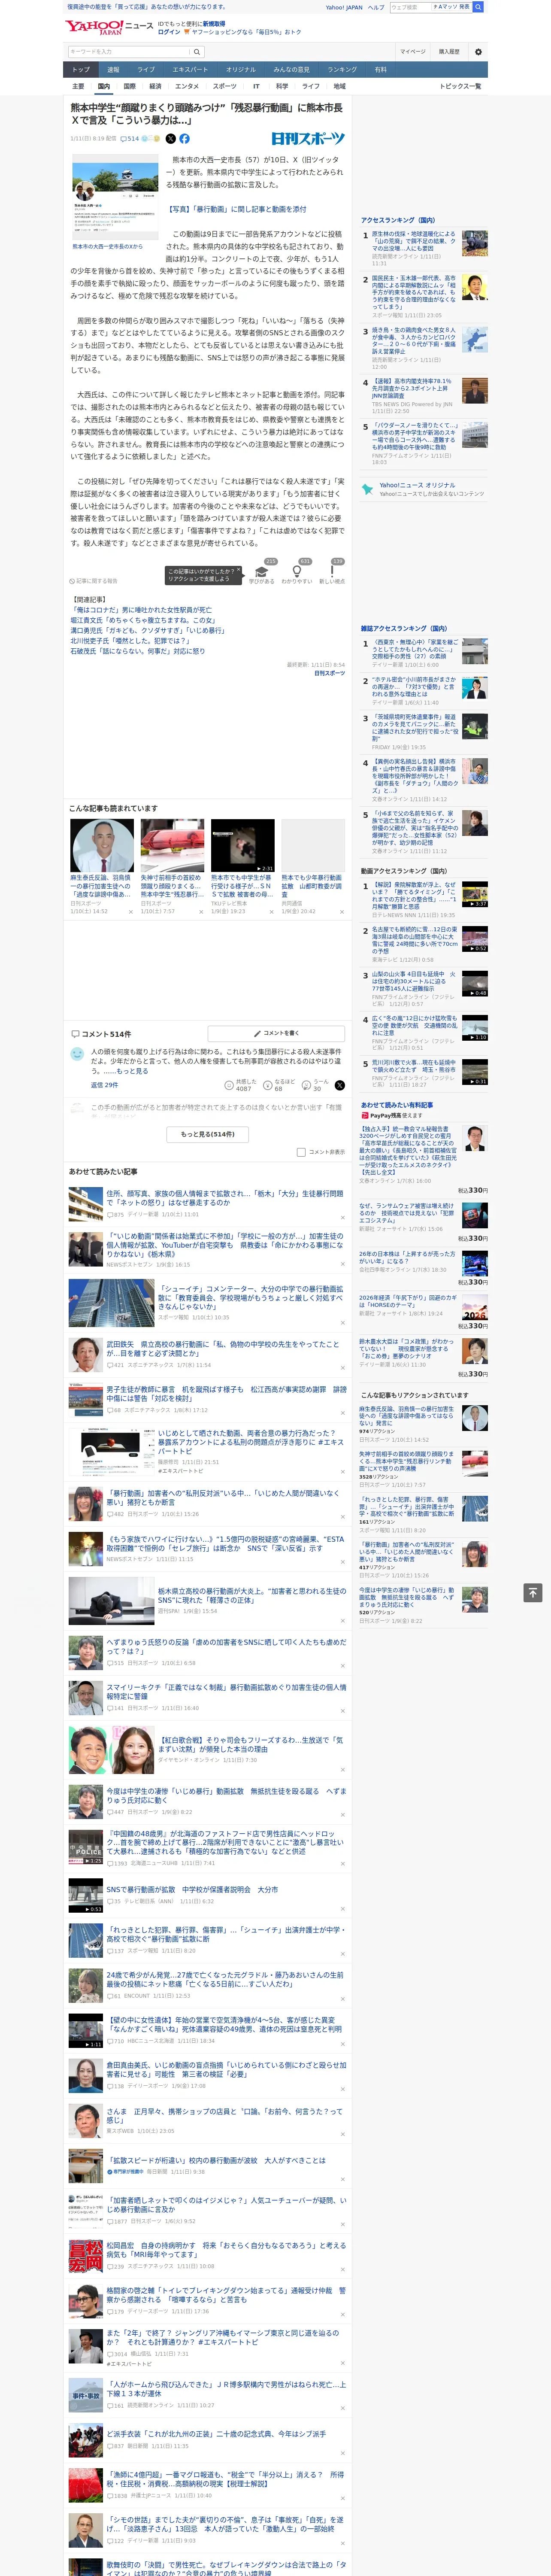
Task: Open the みんなの意見 navigation tab
Action: (292, 70)
